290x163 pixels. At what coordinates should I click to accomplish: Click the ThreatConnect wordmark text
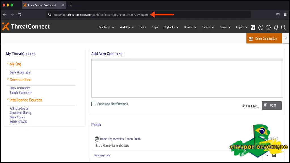[31, 26]
